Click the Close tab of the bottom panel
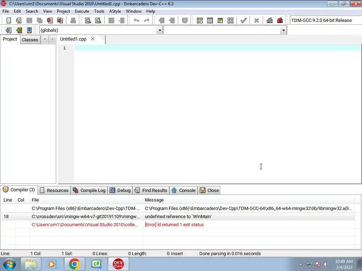This screenshot has width=362, height=271. (209, 190)
